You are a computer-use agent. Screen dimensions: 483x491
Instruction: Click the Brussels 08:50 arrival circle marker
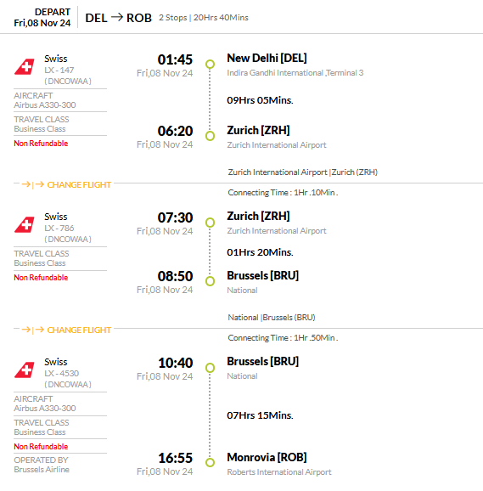point(210,281)
